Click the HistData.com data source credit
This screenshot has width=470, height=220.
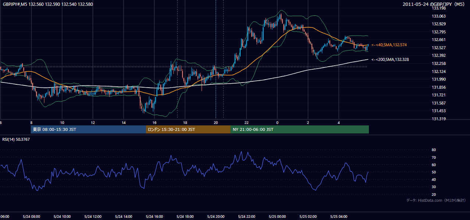click(x=436, y=200)
